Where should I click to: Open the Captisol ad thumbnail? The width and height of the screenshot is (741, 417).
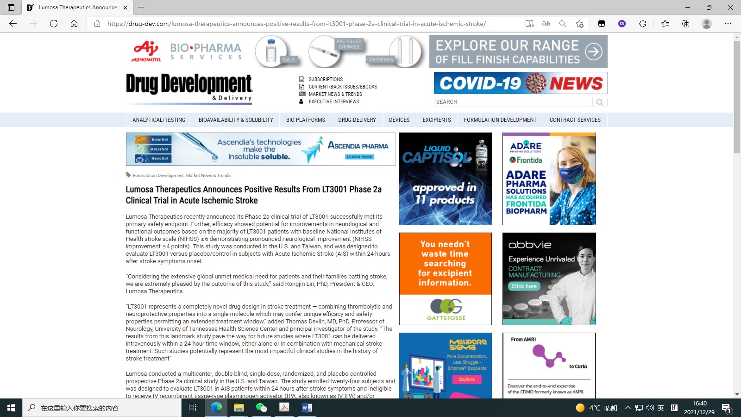(x=446, y=179)
